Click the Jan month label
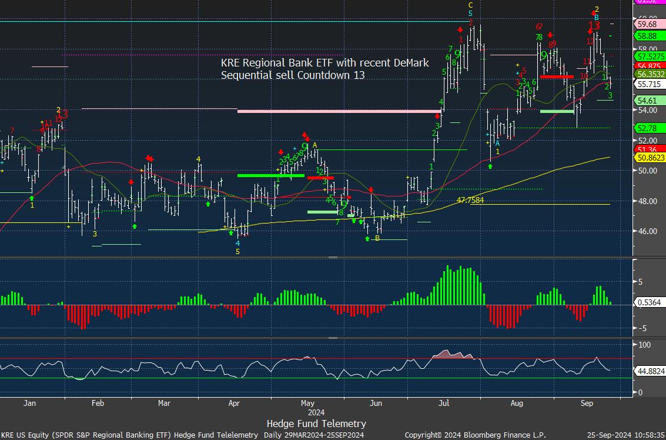Viewport: 666px width, 440px height. tap(29, 402)
